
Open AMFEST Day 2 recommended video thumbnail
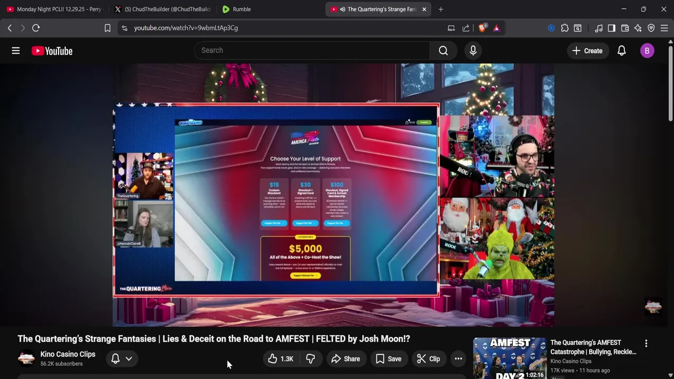point(510,358)
